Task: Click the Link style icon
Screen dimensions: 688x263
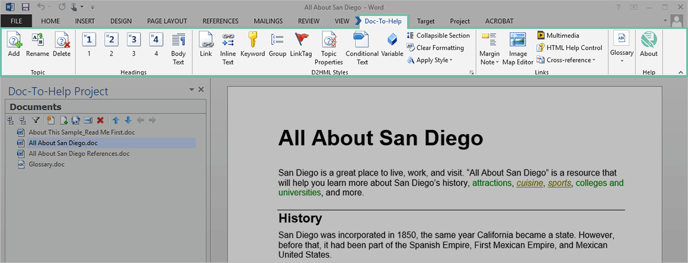Action: pos(206,40)
